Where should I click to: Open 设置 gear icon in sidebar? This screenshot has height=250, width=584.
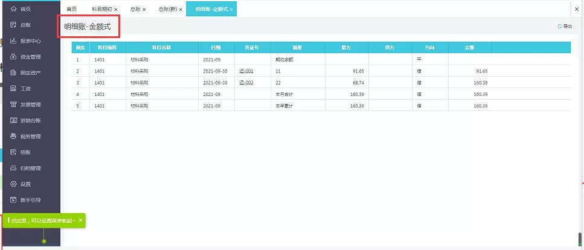14,184
